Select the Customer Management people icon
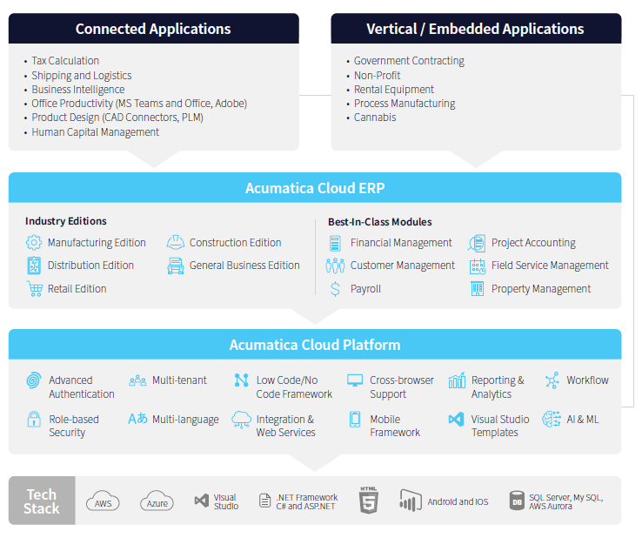642x538 pixels. [x=335, y=266]
